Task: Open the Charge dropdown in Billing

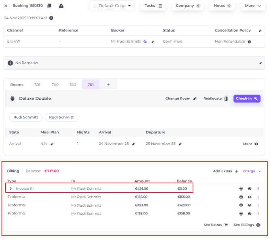Action: (x=252, y=171)
